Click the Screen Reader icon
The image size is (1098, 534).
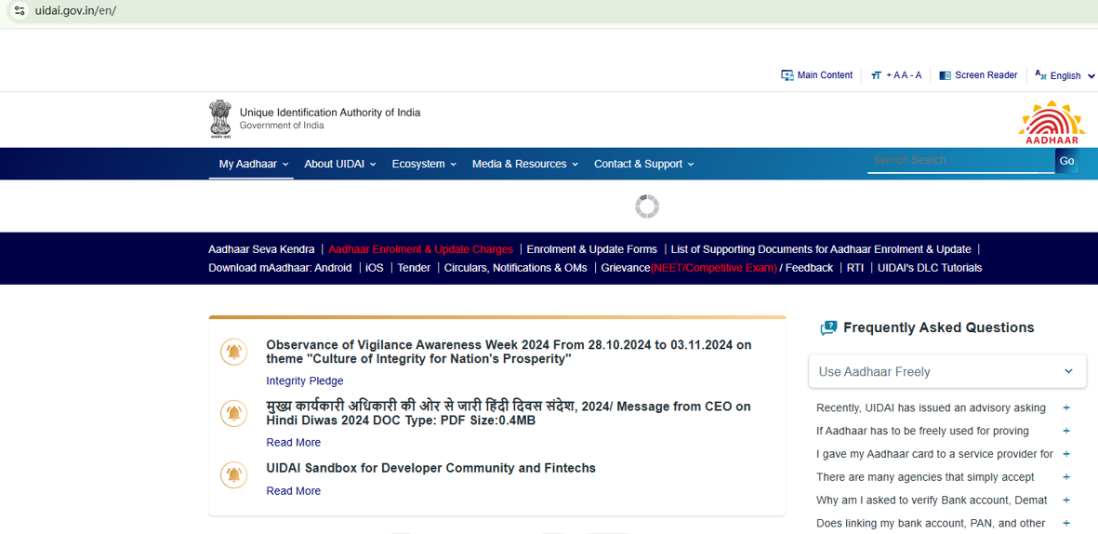coord(945,75)
